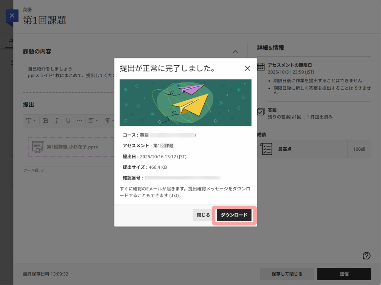
Task: Collapse the 課題の内容 section
Action: click(x=235, y=52)
